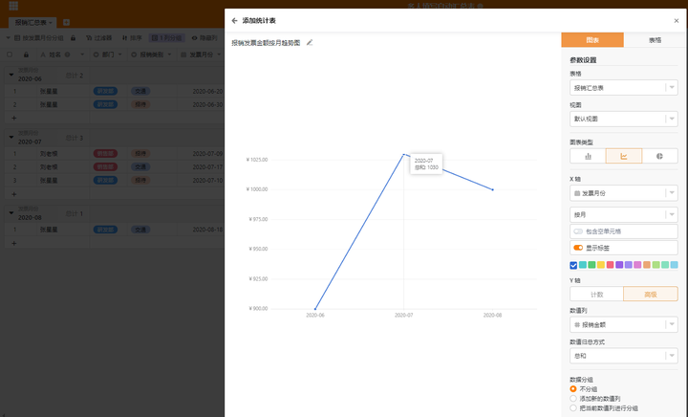The width and height of the screenshot is (688, 417).
Task: Click the back arrow next to 添加统计表
Action: point(234,21)
